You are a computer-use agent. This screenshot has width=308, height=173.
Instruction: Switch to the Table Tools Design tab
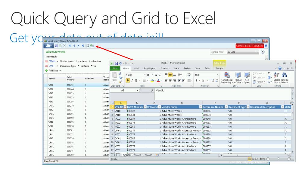click(219, 68)
